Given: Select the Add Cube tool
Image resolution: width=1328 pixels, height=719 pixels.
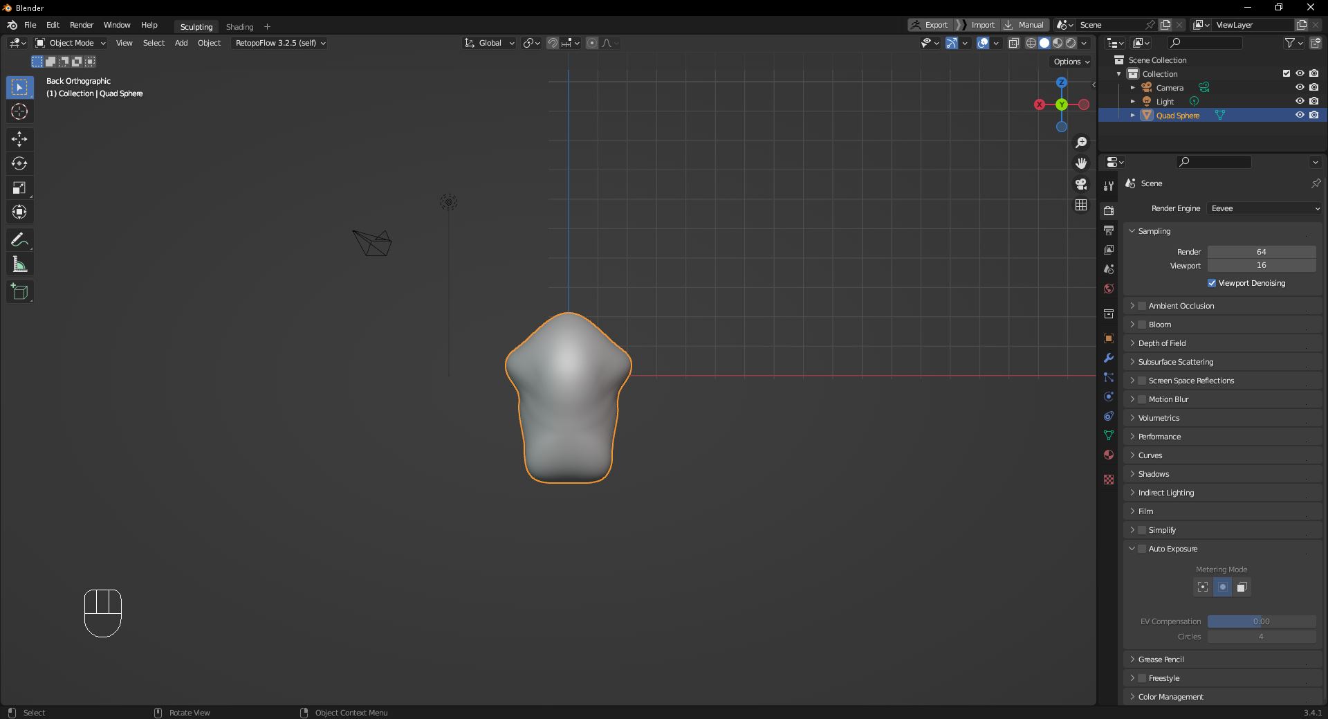Looking at the screenshot, I should tap(19, 292).
